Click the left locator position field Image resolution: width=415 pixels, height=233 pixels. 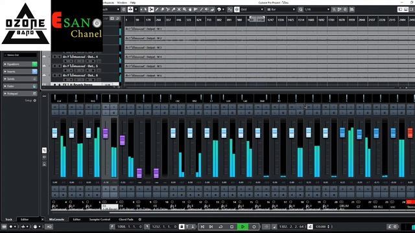coord(130,227)
